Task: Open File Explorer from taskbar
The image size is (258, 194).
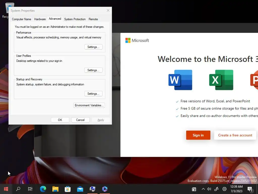Action: point(55,189)
